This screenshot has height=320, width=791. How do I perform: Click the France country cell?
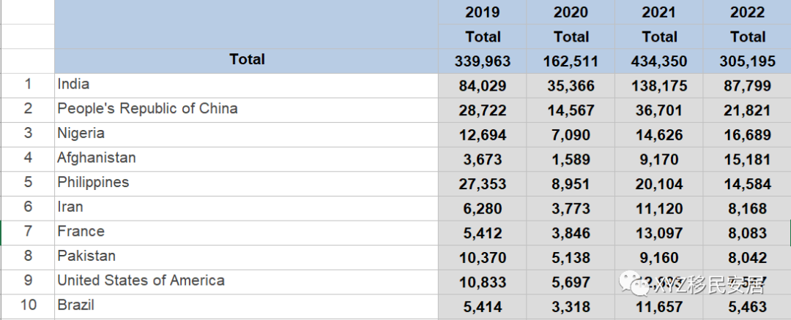pyautogui.click(x=246, y=232)
